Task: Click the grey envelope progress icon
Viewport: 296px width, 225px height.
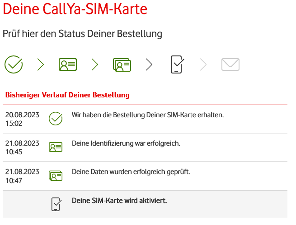Action: pyautogui.click(x=230, y=64)
